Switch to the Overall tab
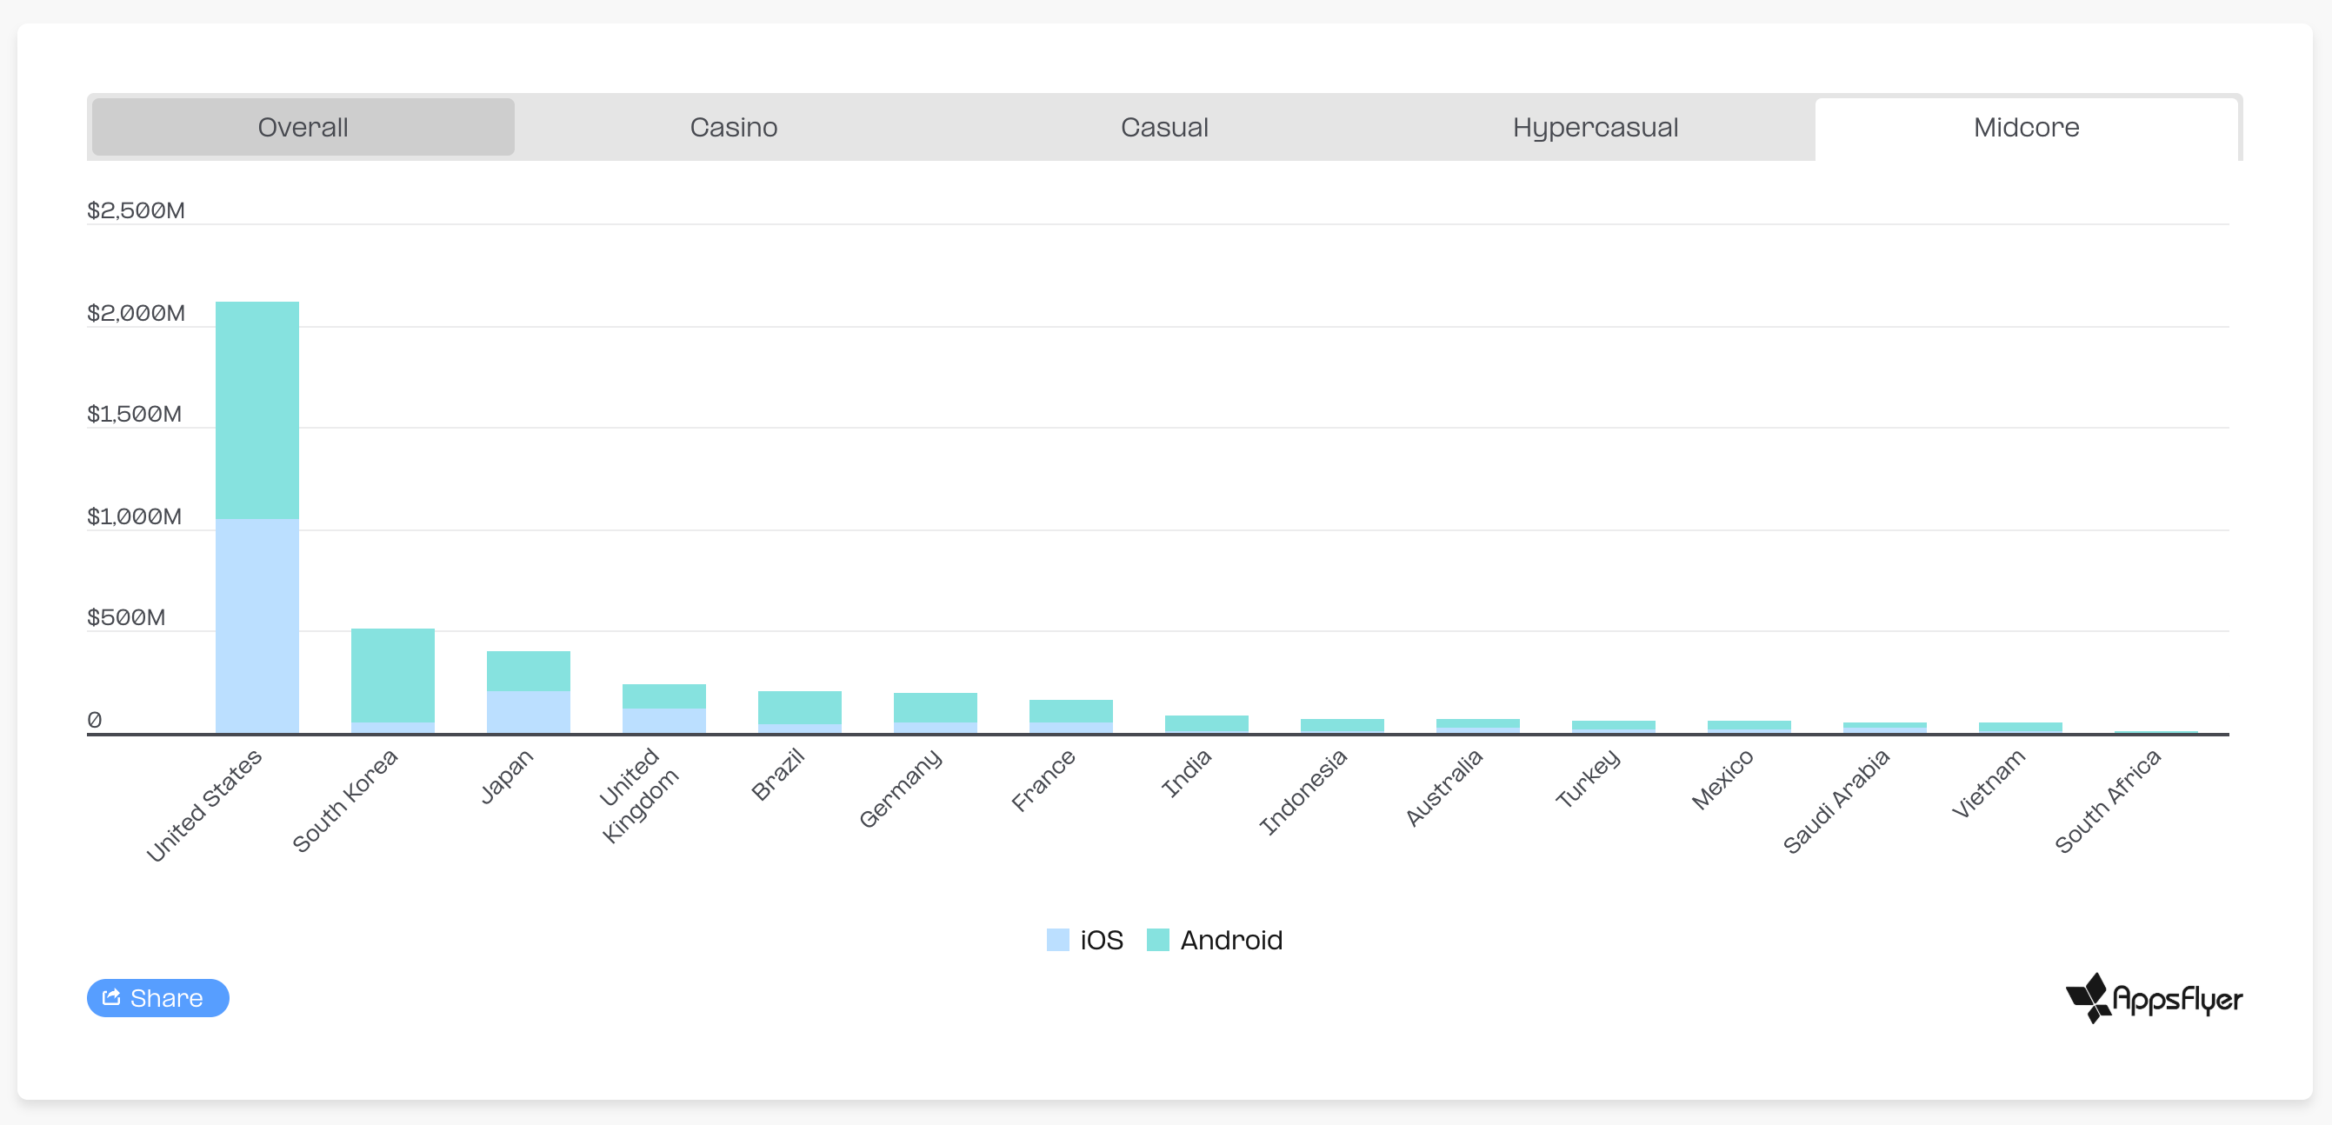The width and height of the screenshot is (2332, 1125). 303,127
